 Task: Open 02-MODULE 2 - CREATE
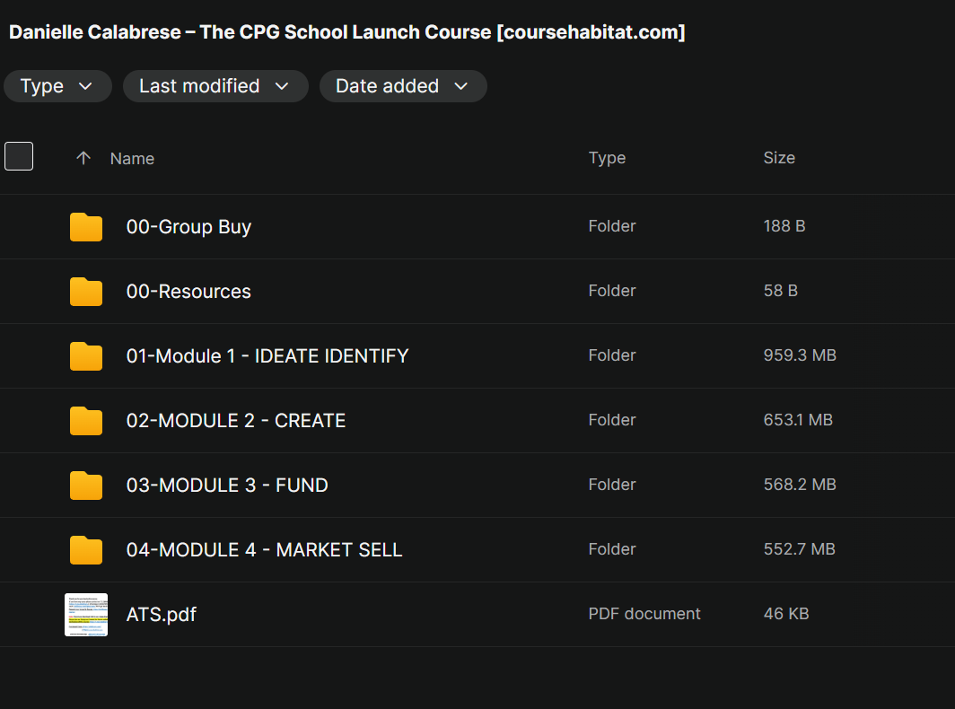click(236, 420)
